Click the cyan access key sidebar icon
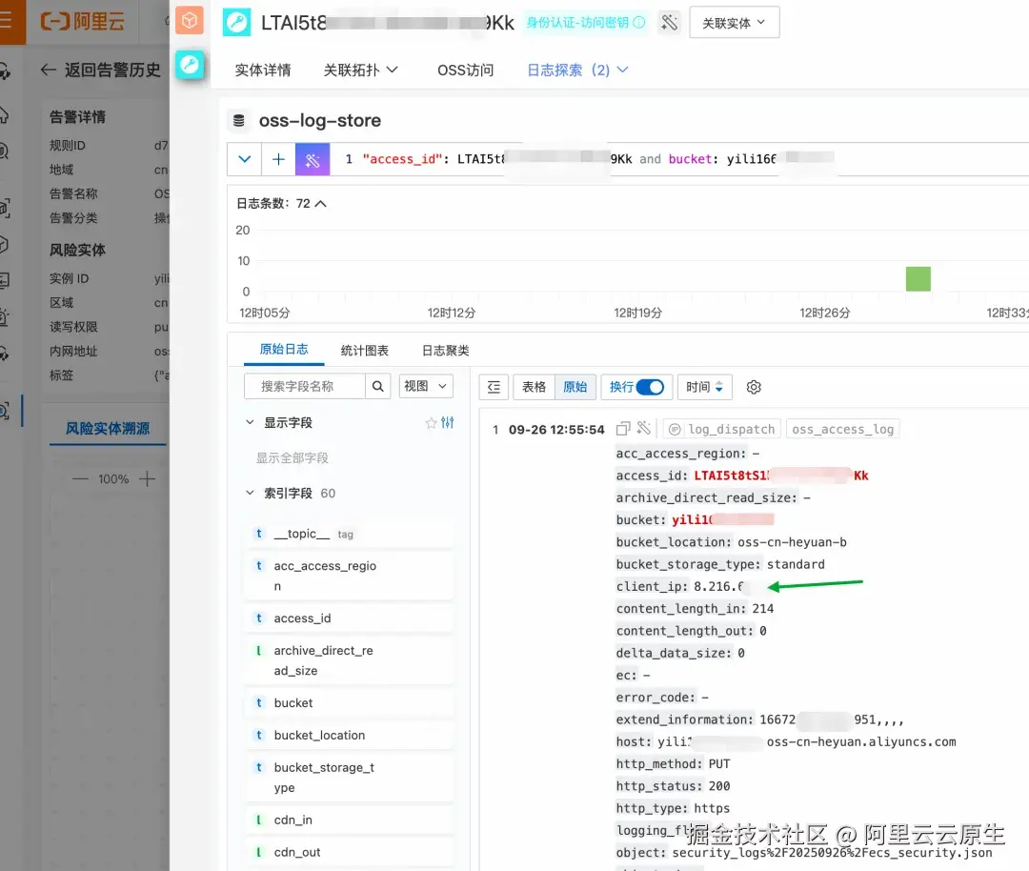Viewport: 1029px width, 871px height. [x=189, y=65]
